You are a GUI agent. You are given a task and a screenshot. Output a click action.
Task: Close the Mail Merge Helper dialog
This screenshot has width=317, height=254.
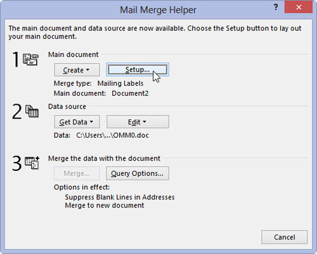(299, 7)
